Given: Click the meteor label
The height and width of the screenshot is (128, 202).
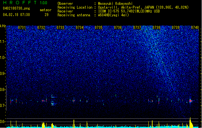Looking at the screenshot, I should (46, 10).
